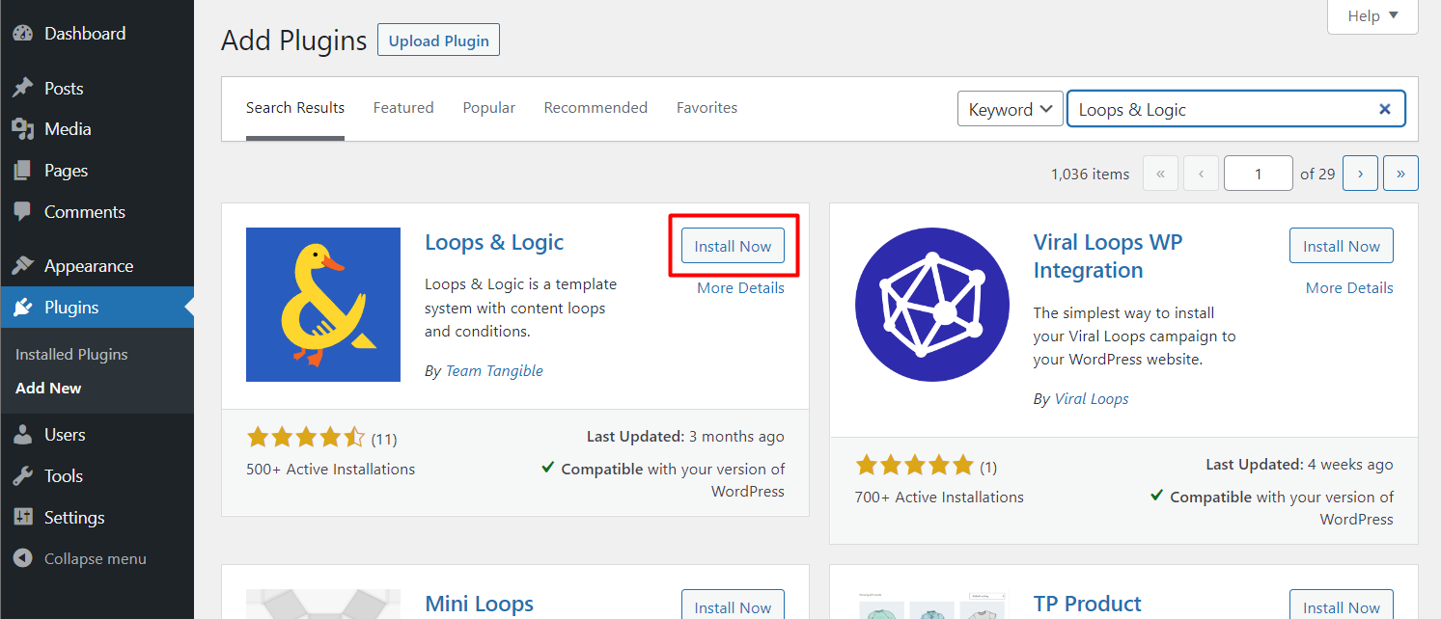1441x619 pixels.
Task: Go to next page of results
Action: pos(1360,174)
